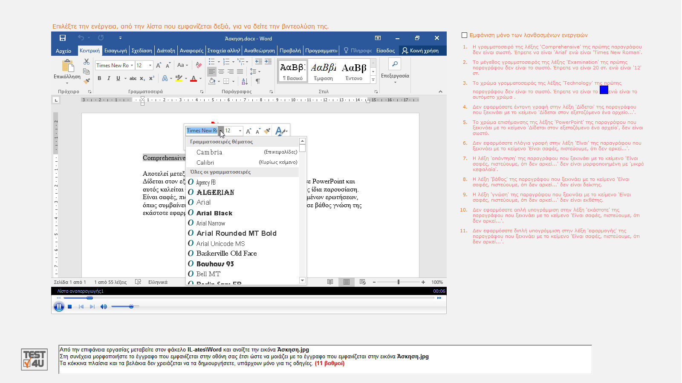Click the Shrink Font icon in the ribbon
682x383 pixels.
168,65
